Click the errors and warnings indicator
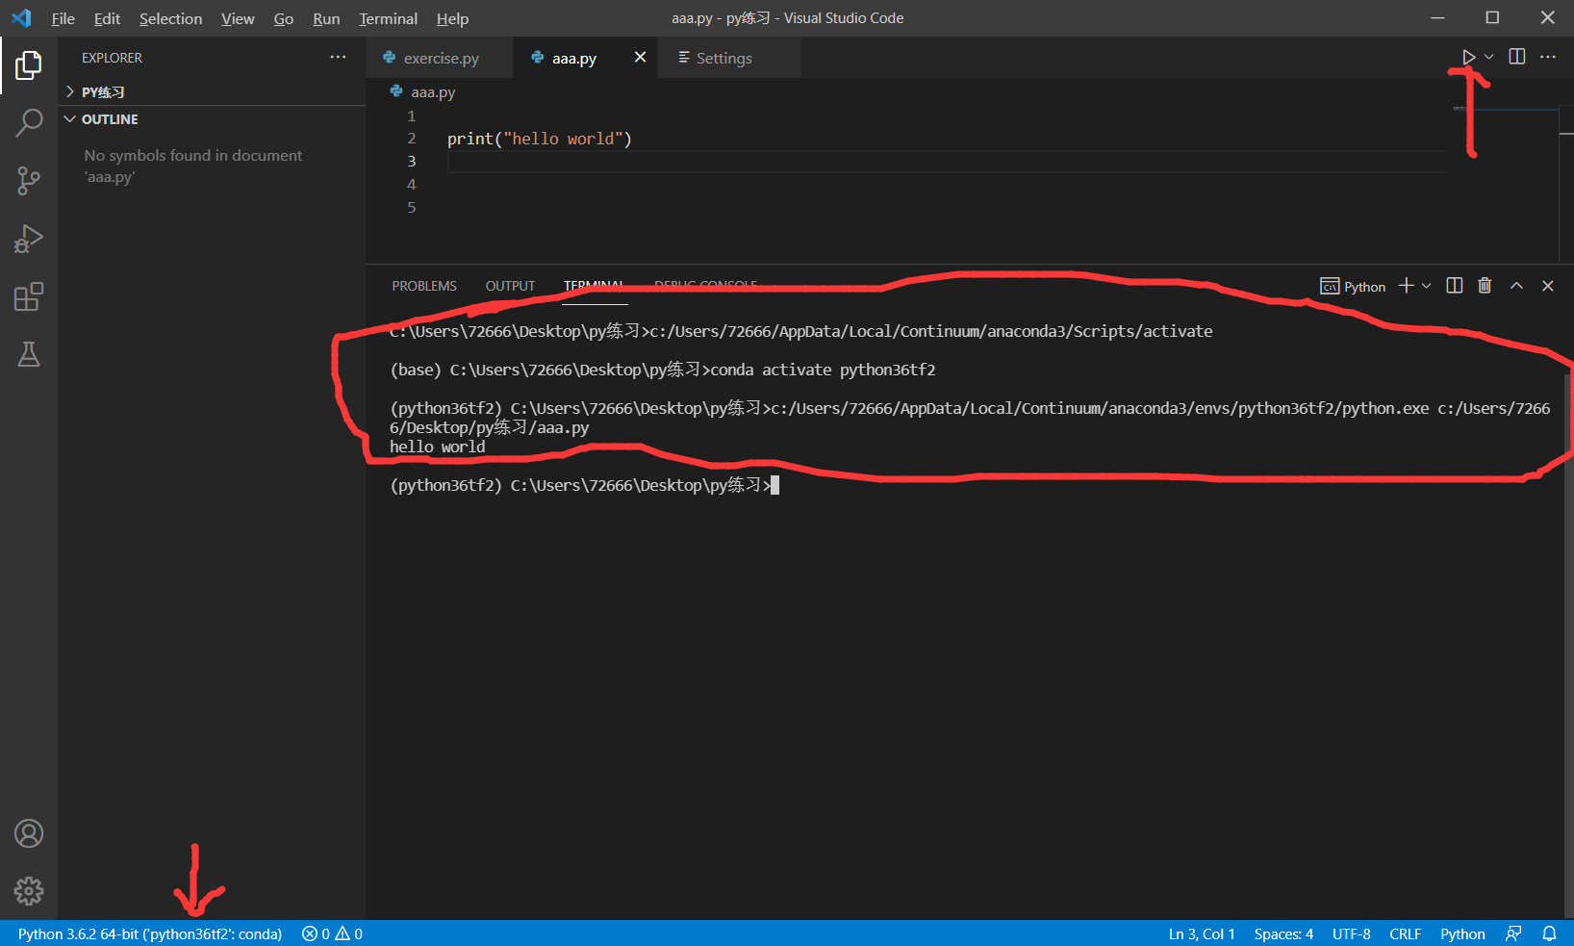Screen dimensions: 1574x946 pyautogui.click(x=331, y=933)
